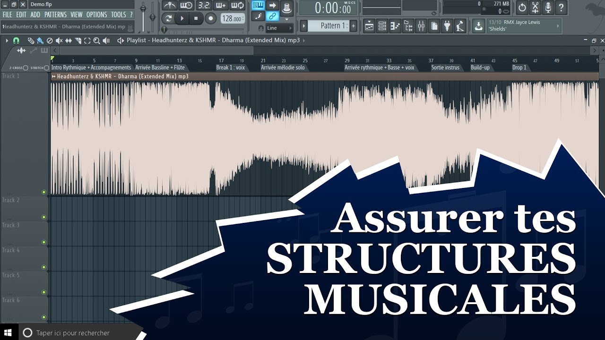Toggle the magnet snap button in Playlist
Image resolution: width=605 pixels, height=340 pixels.
[16, 41]
